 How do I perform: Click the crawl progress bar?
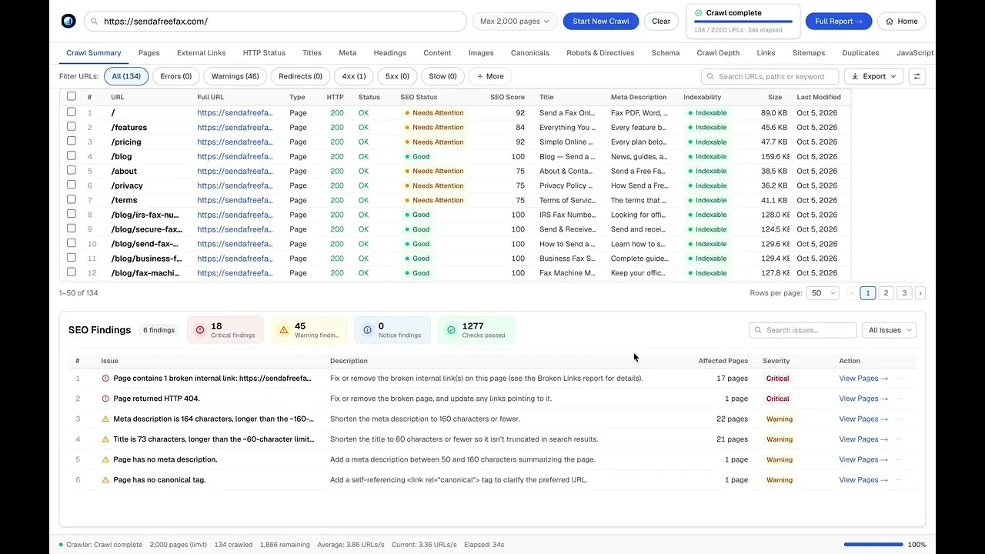[x=743, y=22]
